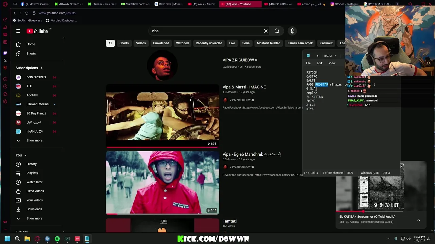The image size is (435, 244).
Task: Switch to the Bakchich browser tab
Action: 168,4
